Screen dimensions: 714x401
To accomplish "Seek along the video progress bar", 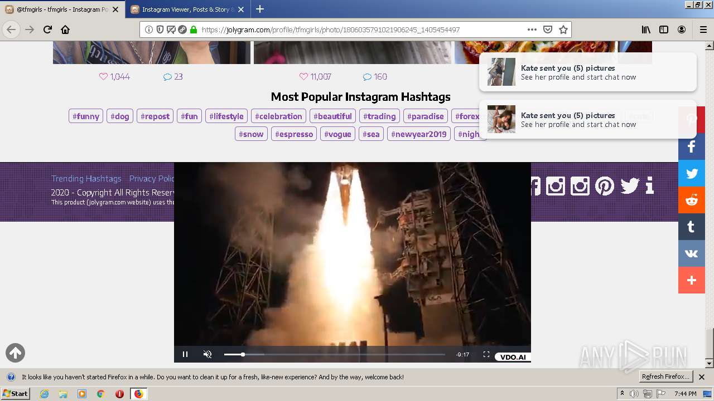I will (x=335, y=354).
